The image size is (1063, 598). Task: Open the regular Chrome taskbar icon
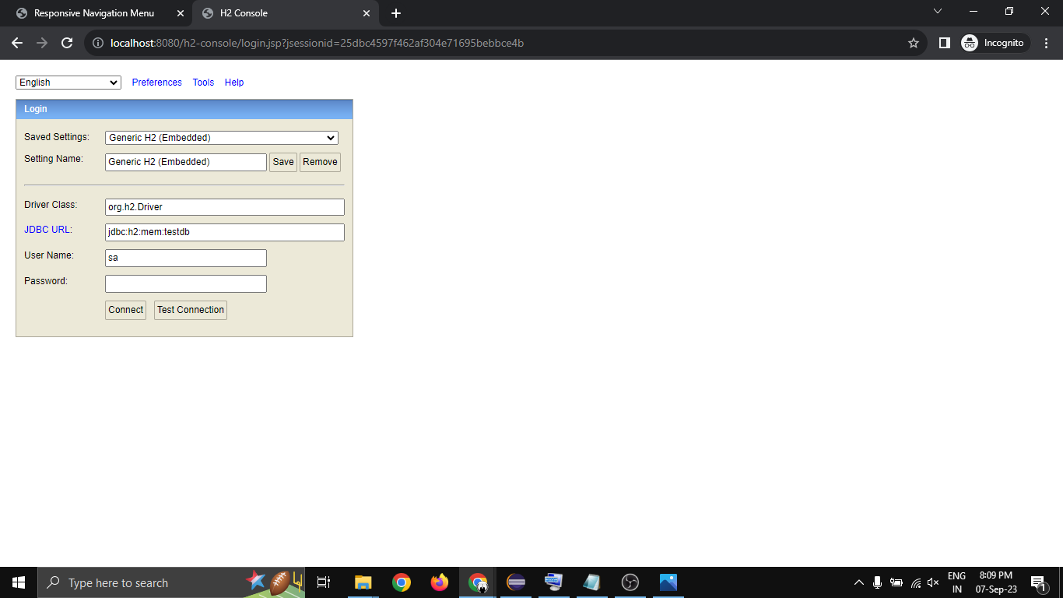[x=402, y=582]
